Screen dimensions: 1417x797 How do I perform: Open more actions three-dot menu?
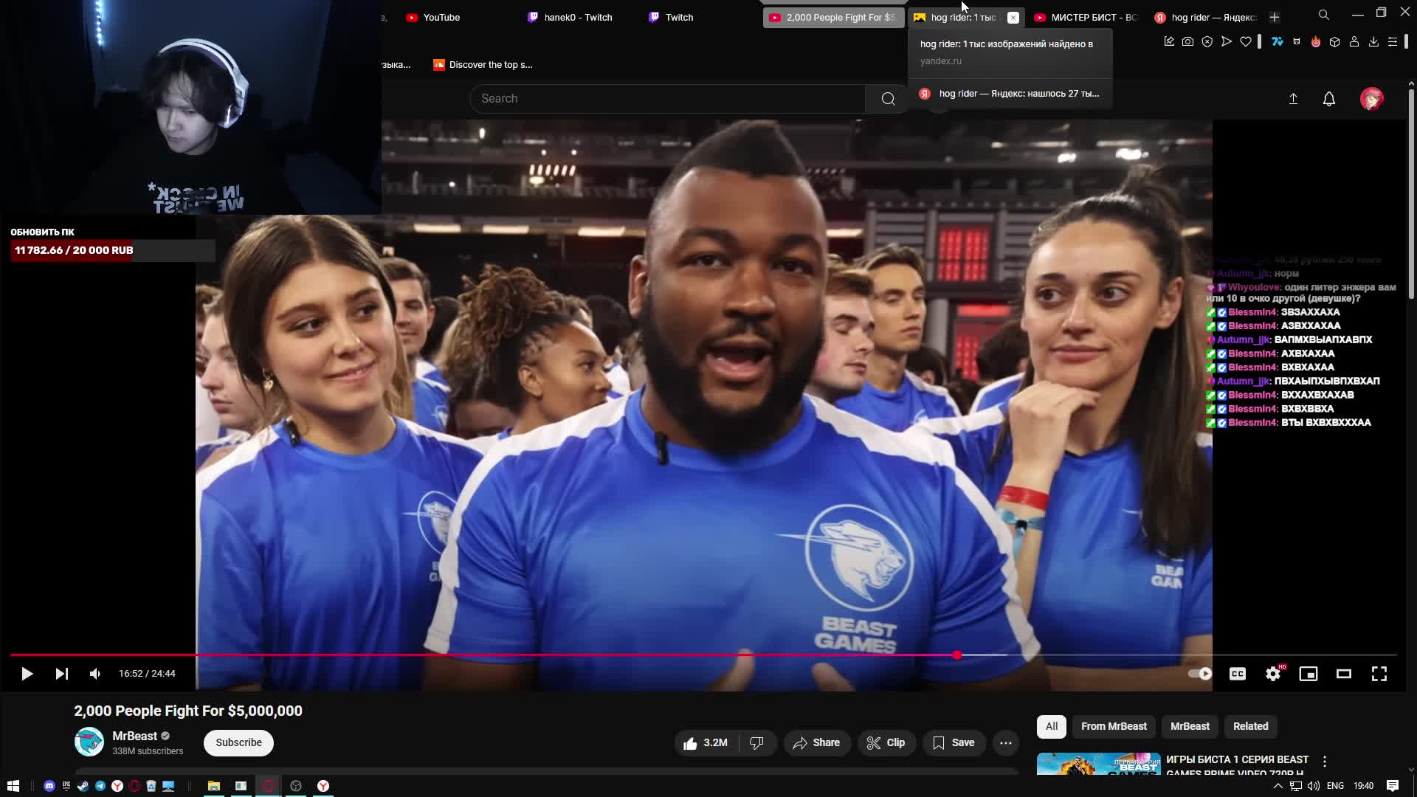tap(1006, 743)
